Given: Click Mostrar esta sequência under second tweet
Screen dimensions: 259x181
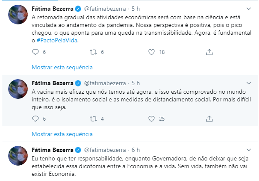Looking at the screenshot, I should point(62,134).
